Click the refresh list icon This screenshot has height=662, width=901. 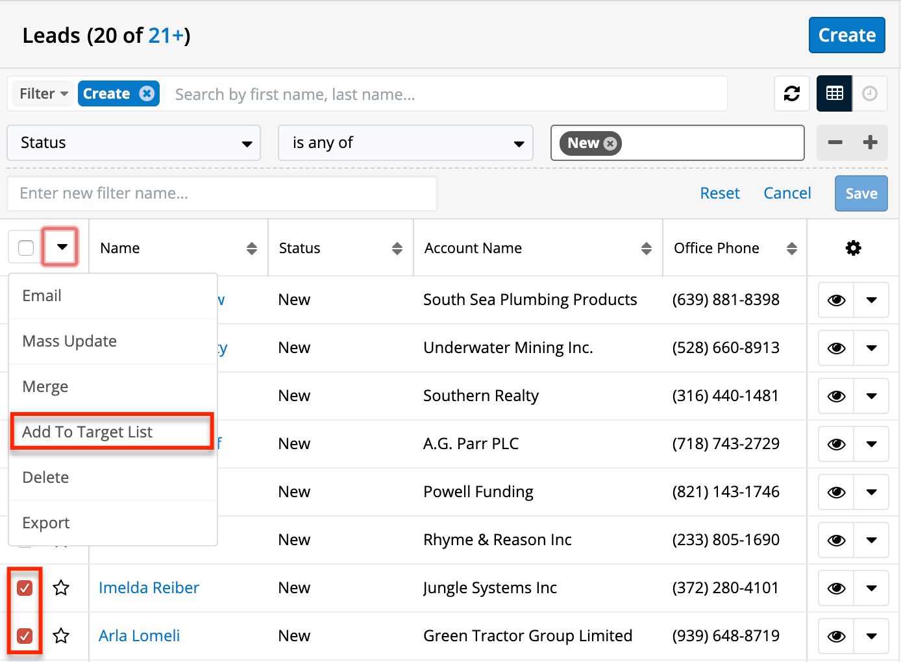(x=792, y=94)
